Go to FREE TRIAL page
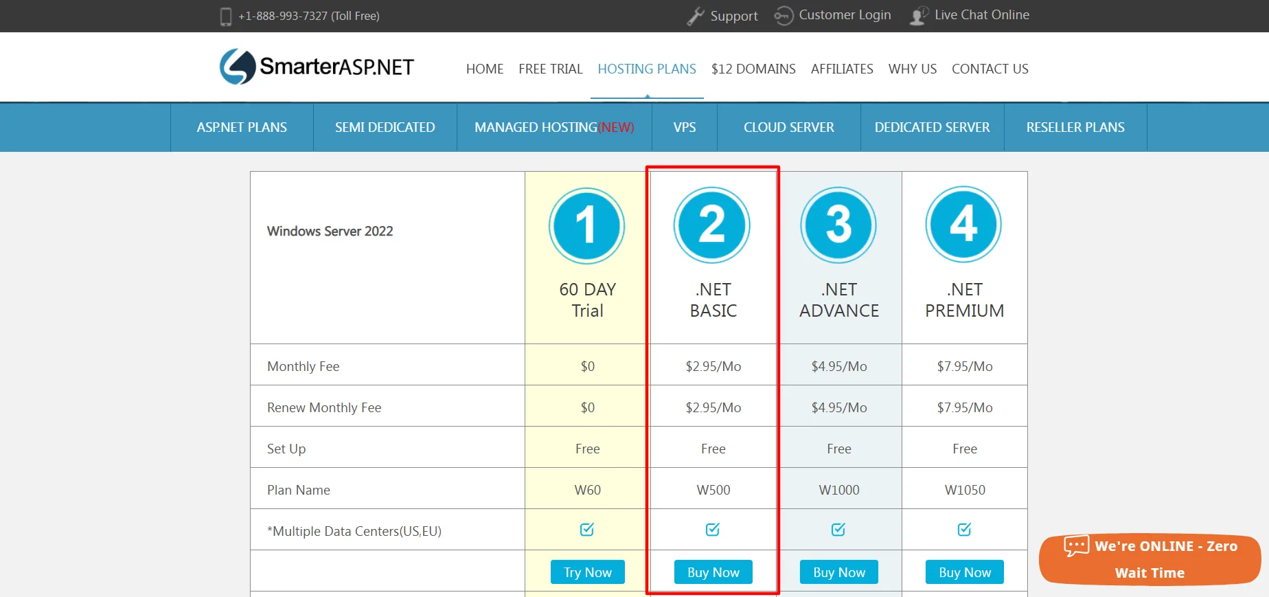This screenshot has height=597, width=1269. pyautogui.click(x=551, y=69)
